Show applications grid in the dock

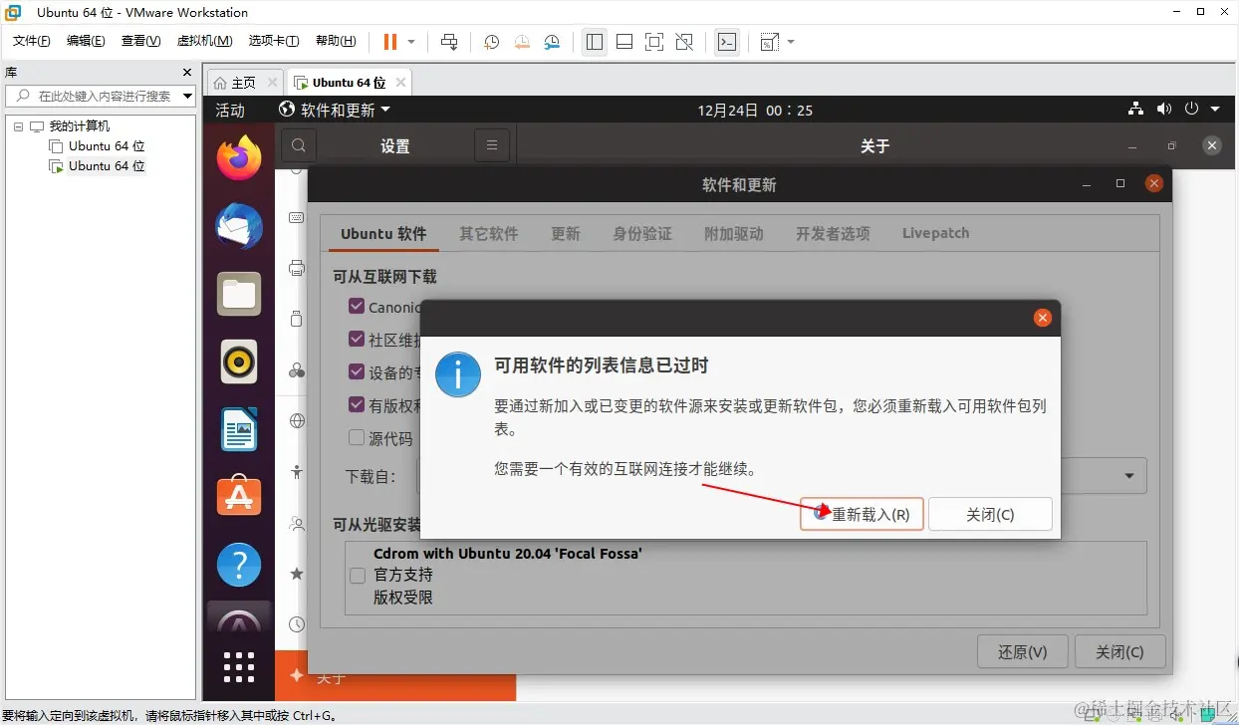coord(239,667)
